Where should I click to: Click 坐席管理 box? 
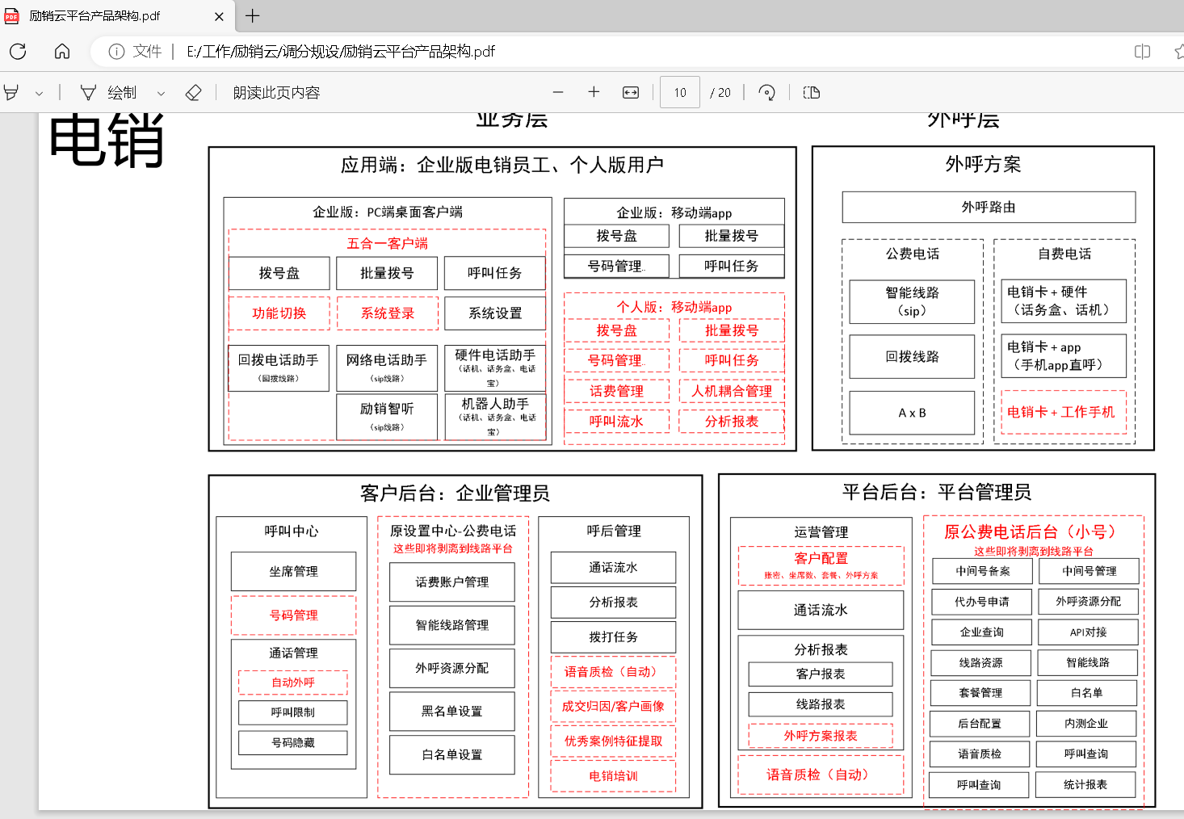pos(294,572)
